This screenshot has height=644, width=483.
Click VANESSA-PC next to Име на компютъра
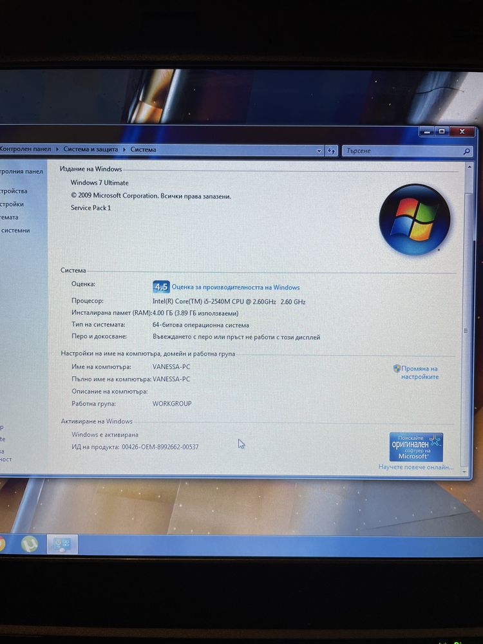pos(171,366)
